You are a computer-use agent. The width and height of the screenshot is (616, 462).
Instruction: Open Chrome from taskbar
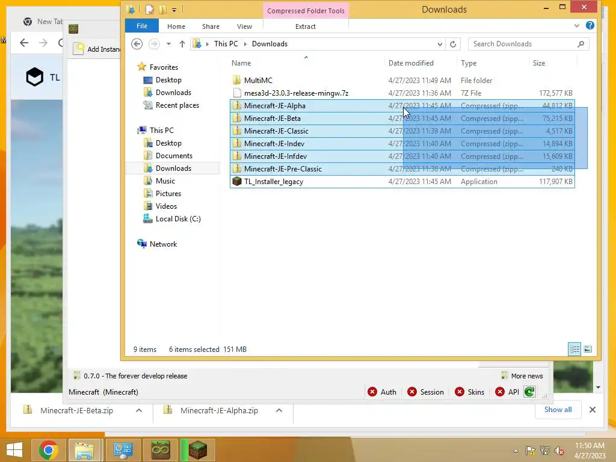click(48, 450)
